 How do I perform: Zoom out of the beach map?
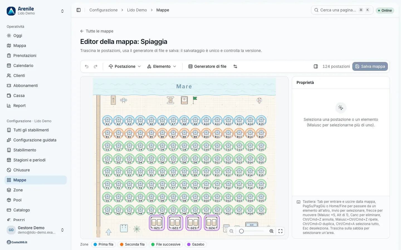pos(231,231)
